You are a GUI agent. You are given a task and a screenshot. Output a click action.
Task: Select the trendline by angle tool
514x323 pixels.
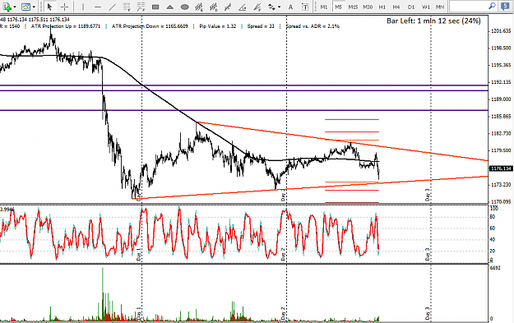243,7
